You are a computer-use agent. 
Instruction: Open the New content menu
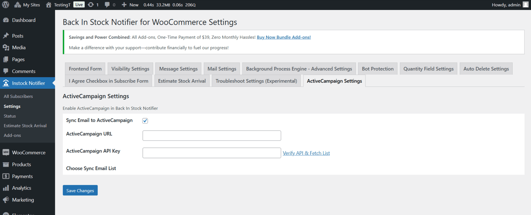coord(130,5)
